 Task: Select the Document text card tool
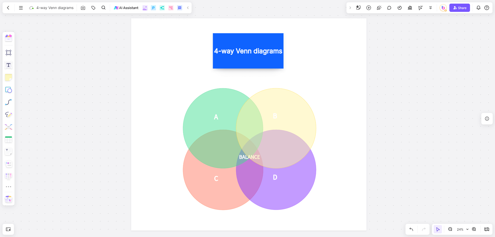click(9, 152)
